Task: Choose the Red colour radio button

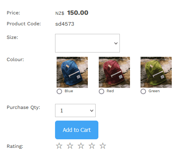Action: coord(101,91)
